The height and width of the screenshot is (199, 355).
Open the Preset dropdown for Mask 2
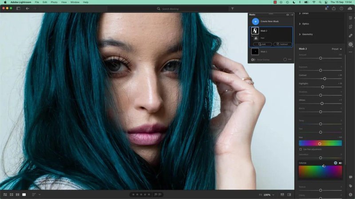(x=337, y=49)
